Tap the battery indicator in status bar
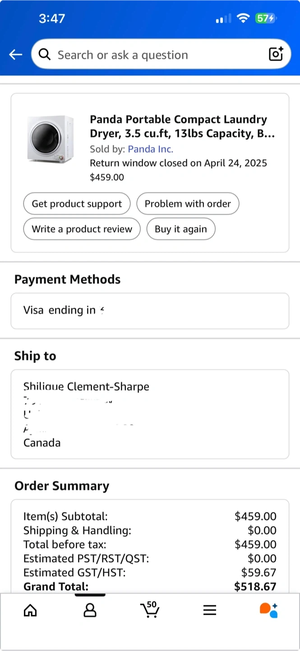 pyautogui.click(x=265, y=19)
